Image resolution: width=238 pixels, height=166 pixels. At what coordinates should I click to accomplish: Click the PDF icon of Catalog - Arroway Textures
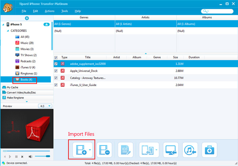tap(63, 78)
